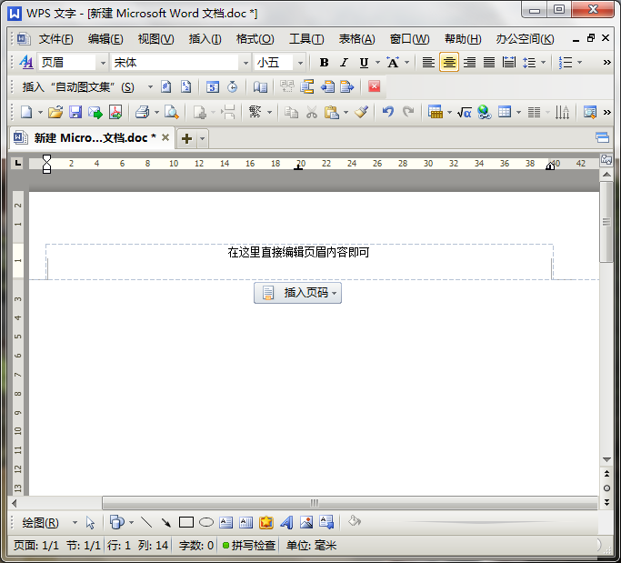Select the Rectangle drawing tool
Image resolution: width=621 pixels, height=563 pixels.
pos(186,522)
